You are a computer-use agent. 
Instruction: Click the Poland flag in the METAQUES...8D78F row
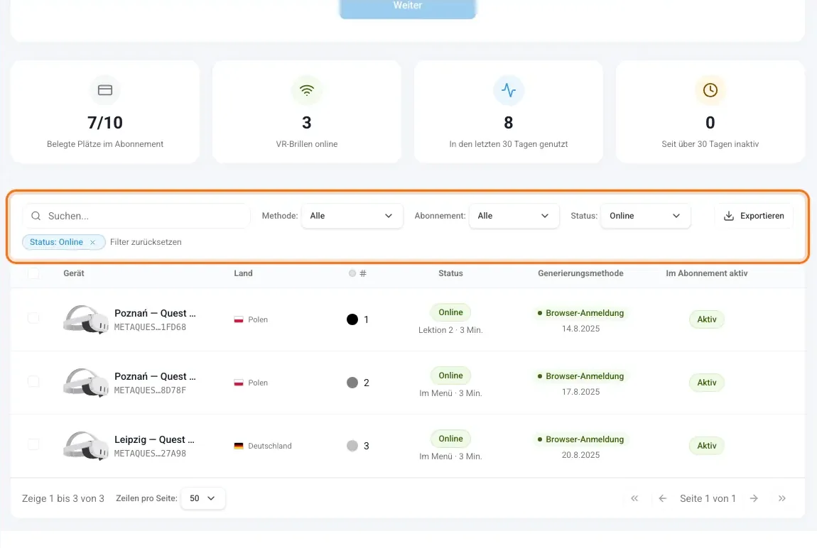tap(239, 383)
